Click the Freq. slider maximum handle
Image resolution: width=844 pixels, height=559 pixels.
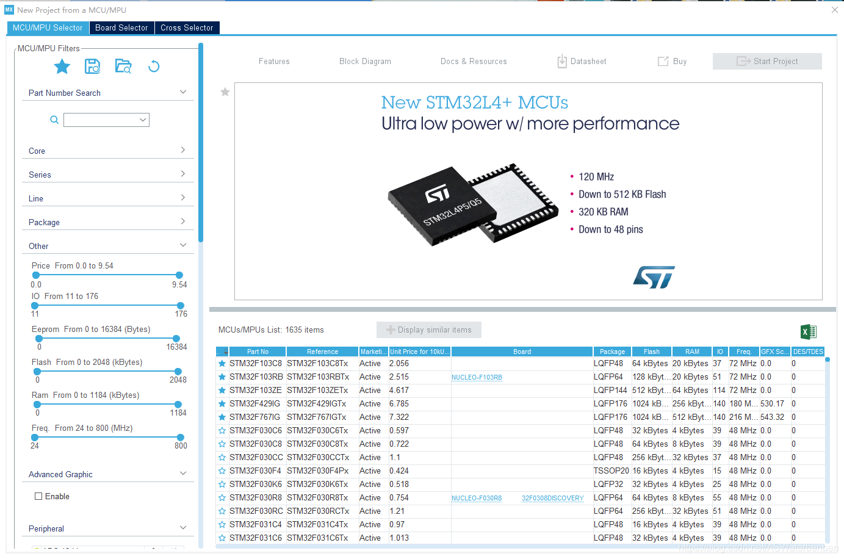[x=181, y=438]
